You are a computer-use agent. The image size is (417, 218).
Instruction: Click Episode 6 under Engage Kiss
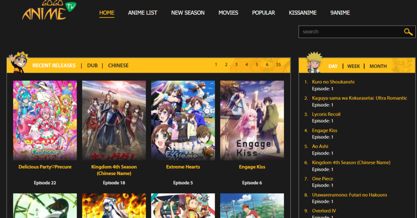tap(252, 183)
